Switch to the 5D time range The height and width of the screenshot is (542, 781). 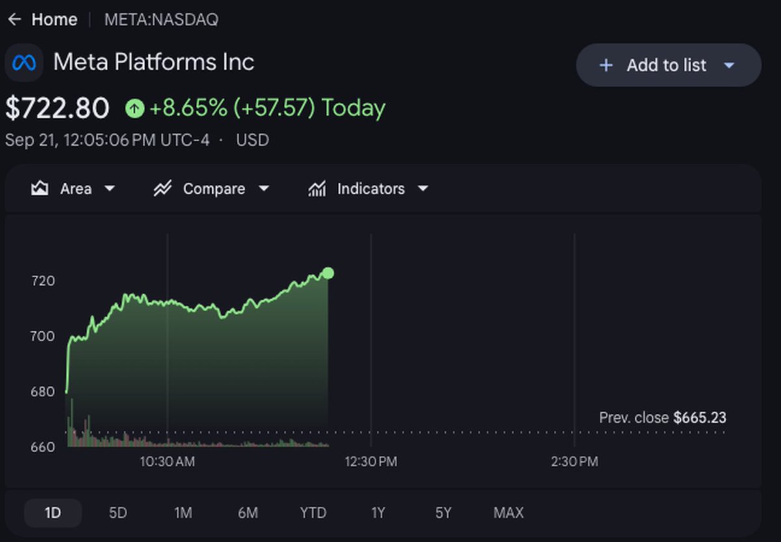118,513
